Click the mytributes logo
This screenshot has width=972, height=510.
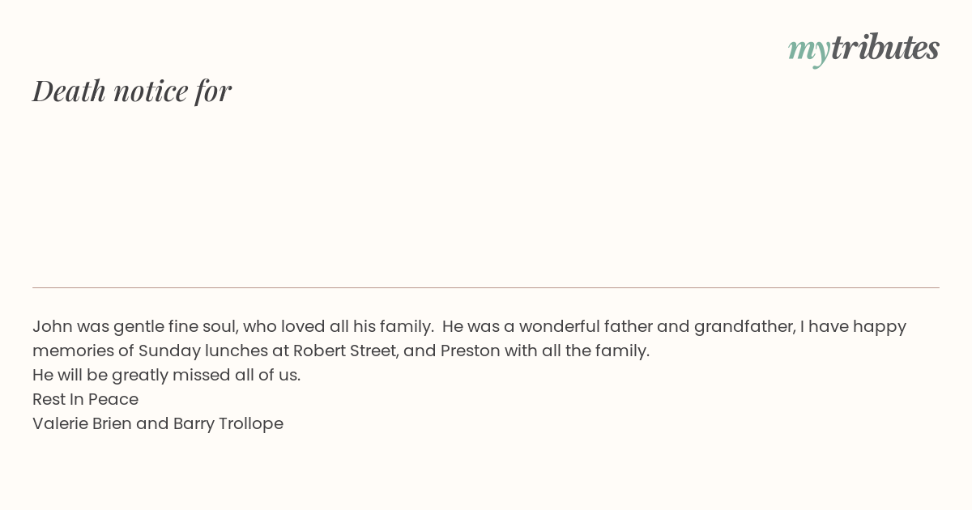[x=863, y=49]
